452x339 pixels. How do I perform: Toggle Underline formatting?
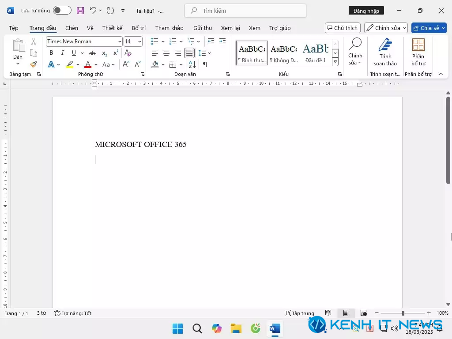pyautogui.click(x=74, y=53)
